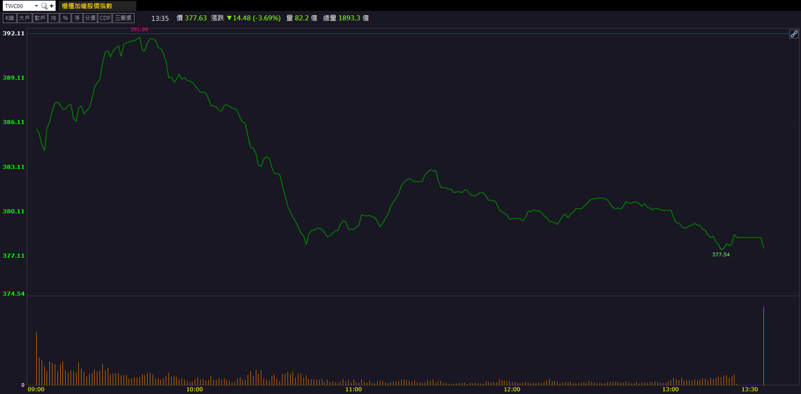801x394 pixels.
Task: Toggle the 大戶 indicator button
Action: pos(24,18)
